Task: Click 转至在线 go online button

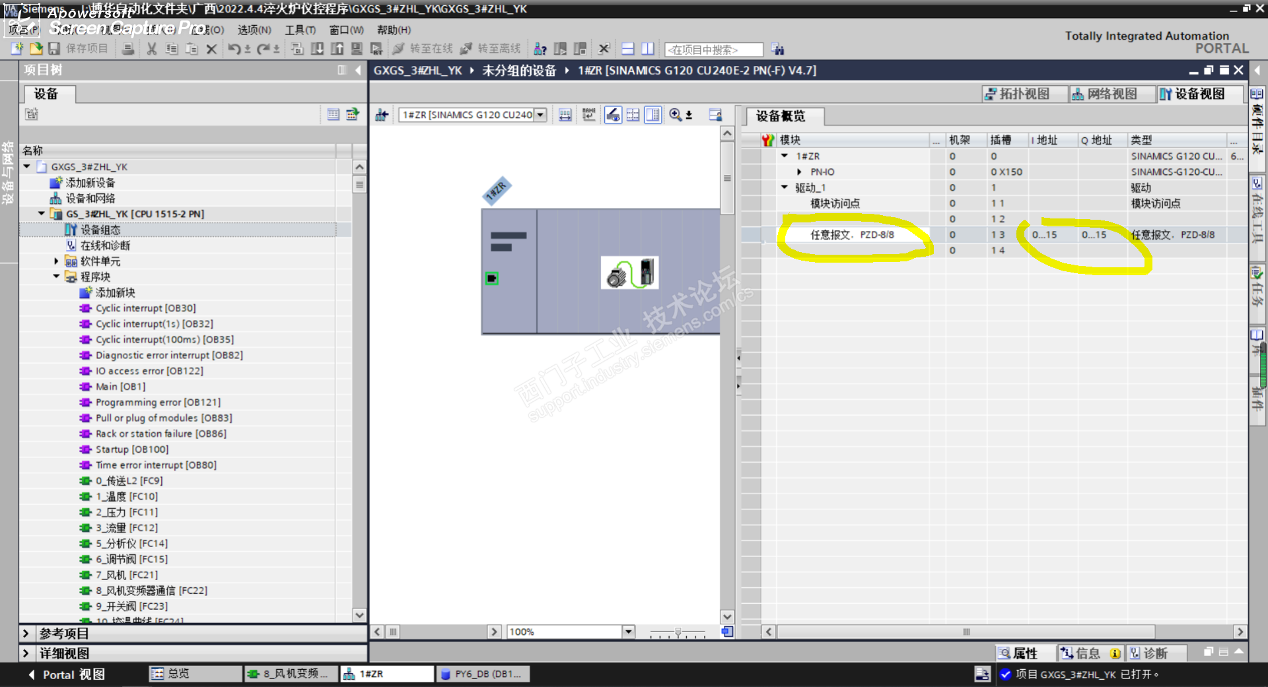Action: click(423, 49)
